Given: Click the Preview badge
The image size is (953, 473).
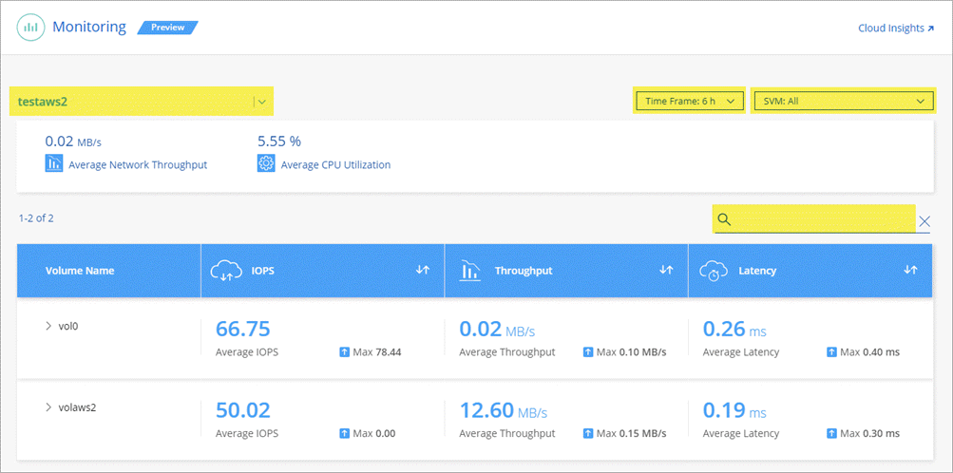Looking at the screenshot, I should tap(168, 28).
